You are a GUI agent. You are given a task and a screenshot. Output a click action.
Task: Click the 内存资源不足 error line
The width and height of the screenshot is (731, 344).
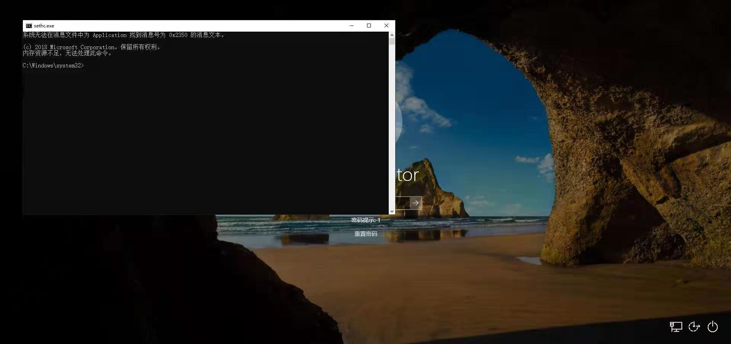(x=67, y=53)
